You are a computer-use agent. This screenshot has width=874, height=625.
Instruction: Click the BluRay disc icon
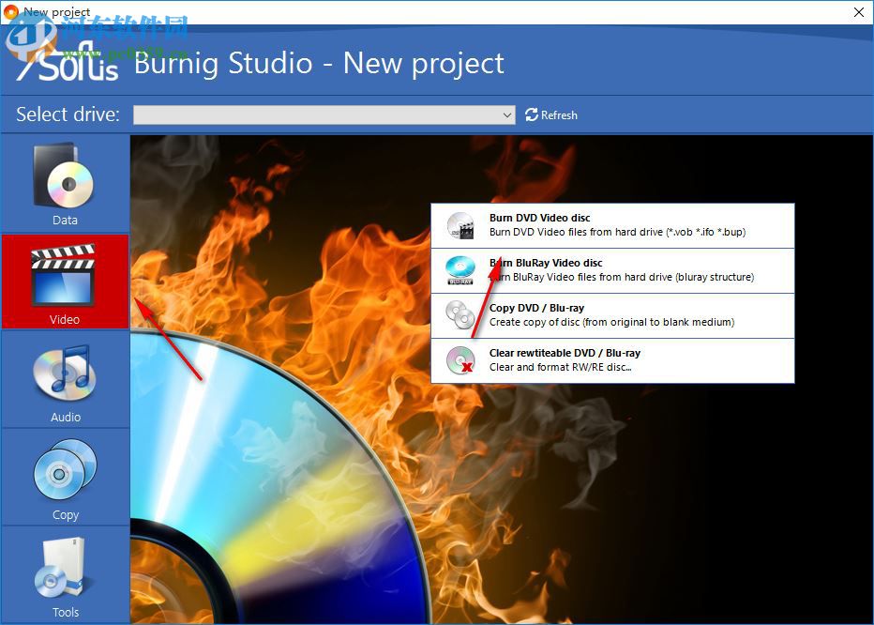click(460, 269)
